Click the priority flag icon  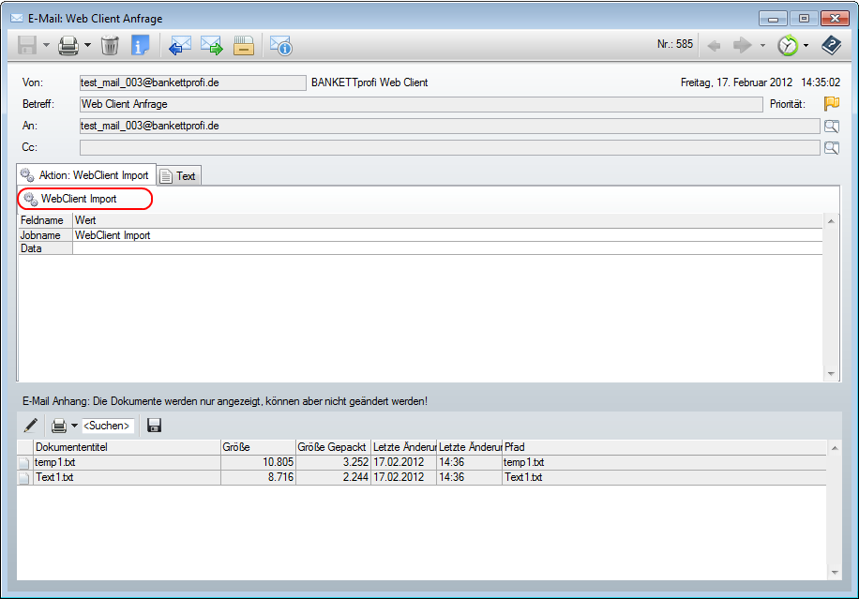pyautogui.click(x=831, y=104)
